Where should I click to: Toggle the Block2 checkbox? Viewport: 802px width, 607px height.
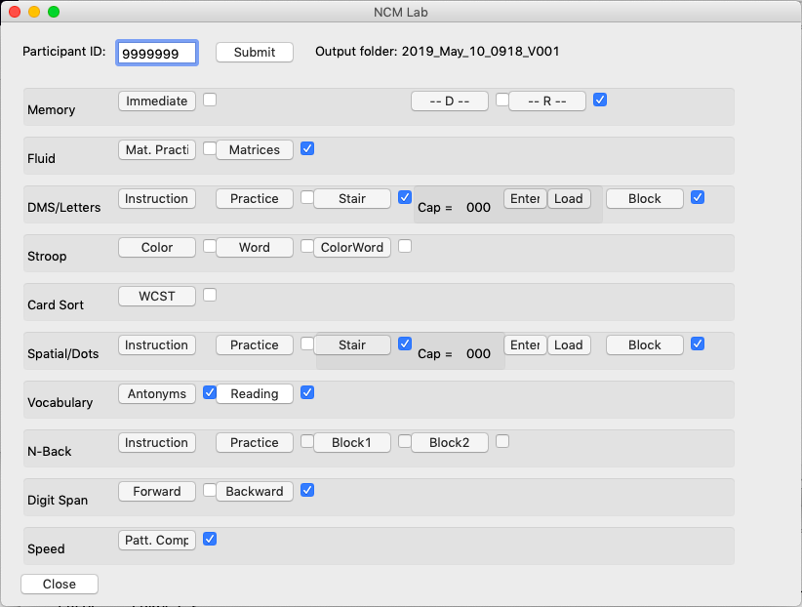point(502,441)
